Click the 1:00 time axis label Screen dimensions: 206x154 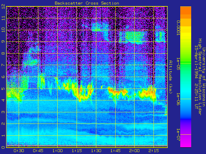[57, 151]
